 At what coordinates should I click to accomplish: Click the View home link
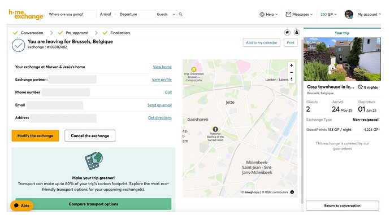coord(162,67)
